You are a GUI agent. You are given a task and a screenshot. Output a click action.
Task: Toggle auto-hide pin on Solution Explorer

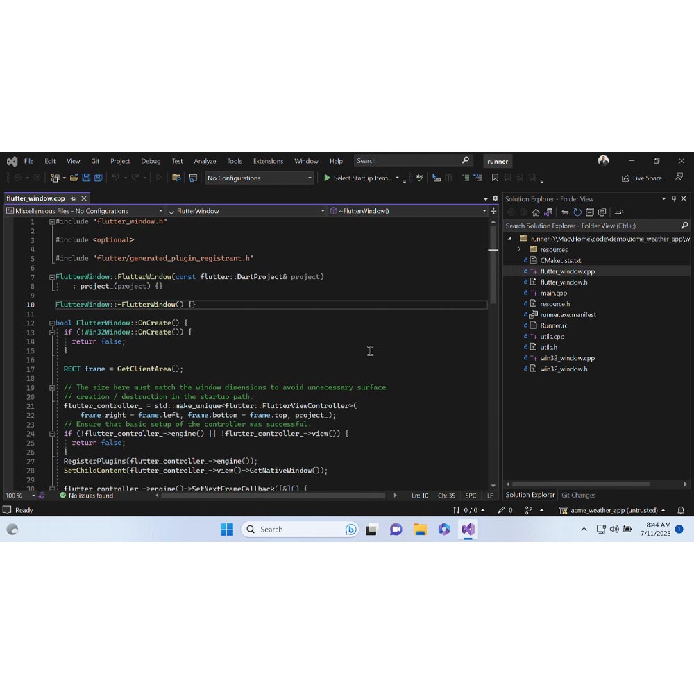tap(673, 198)
